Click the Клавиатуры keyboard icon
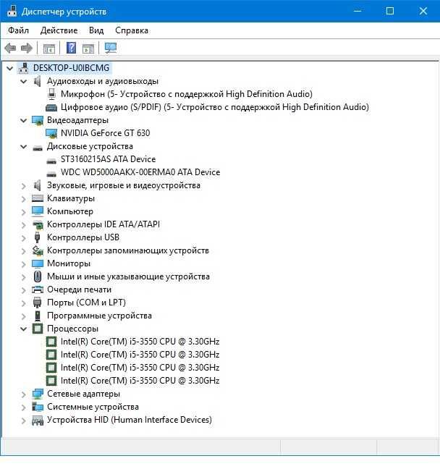Image resolution: width=440 pixels, height=469 pixels. tap(38, 198)
